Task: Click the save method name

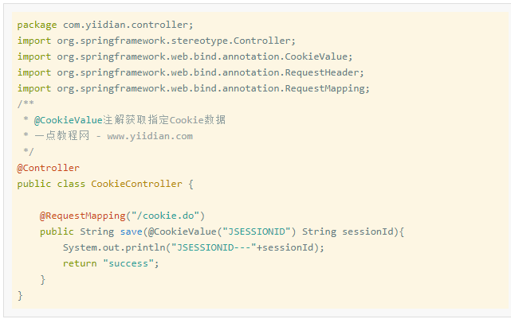Action: pyautogui.click(x=131, y=231)
